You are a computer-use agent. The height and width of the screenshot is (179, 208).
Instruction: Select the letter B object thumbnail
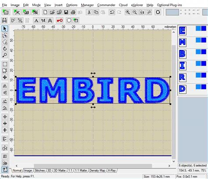pos(183,54)
